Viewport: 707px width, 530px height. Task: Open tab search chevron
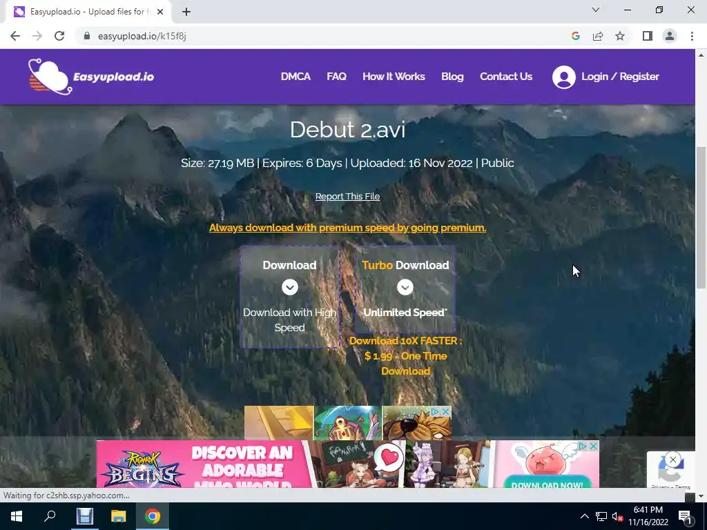coord(596,10)
